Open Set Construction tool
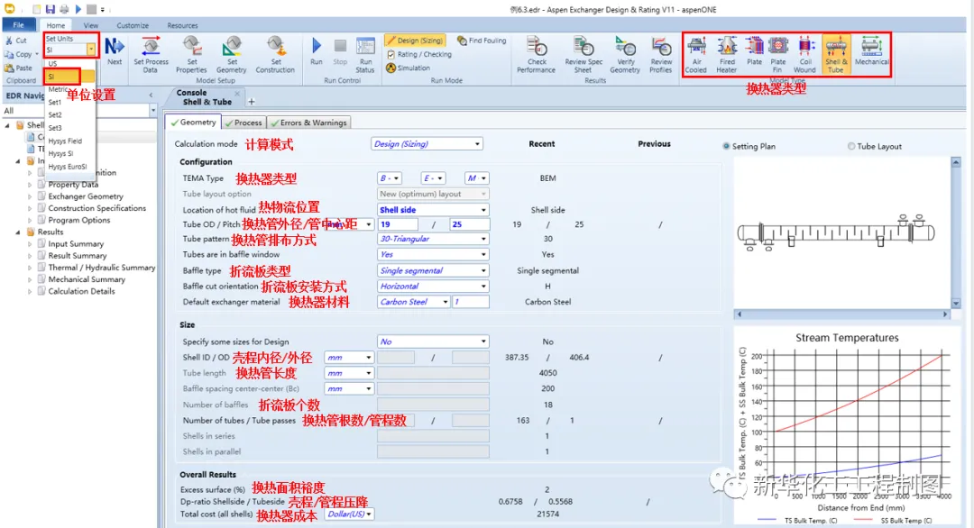The height and width of the screenshot is (528, 974). pos(275,55)
